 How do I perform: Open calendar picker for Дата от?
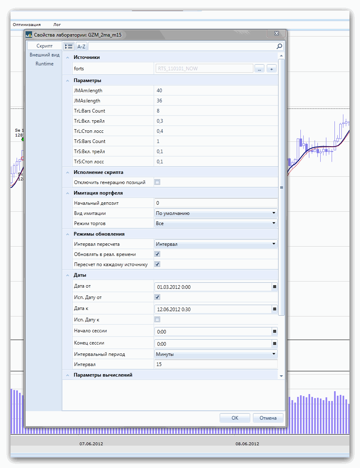274,287
